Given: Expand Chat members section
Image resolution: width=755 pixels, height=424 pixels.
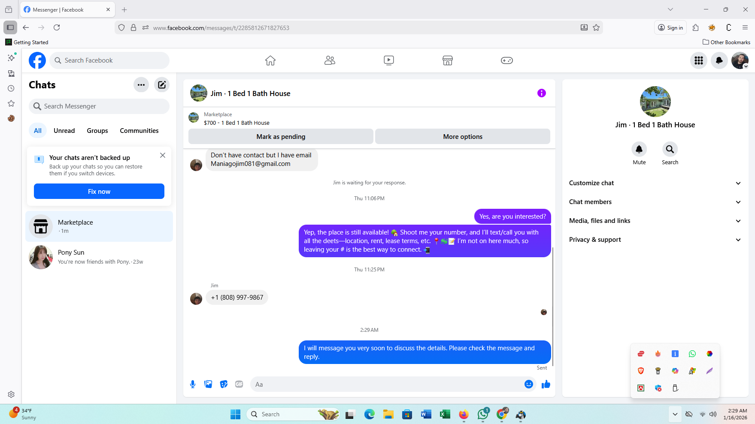Looking at the screenshot, I should tap(655, 202).
